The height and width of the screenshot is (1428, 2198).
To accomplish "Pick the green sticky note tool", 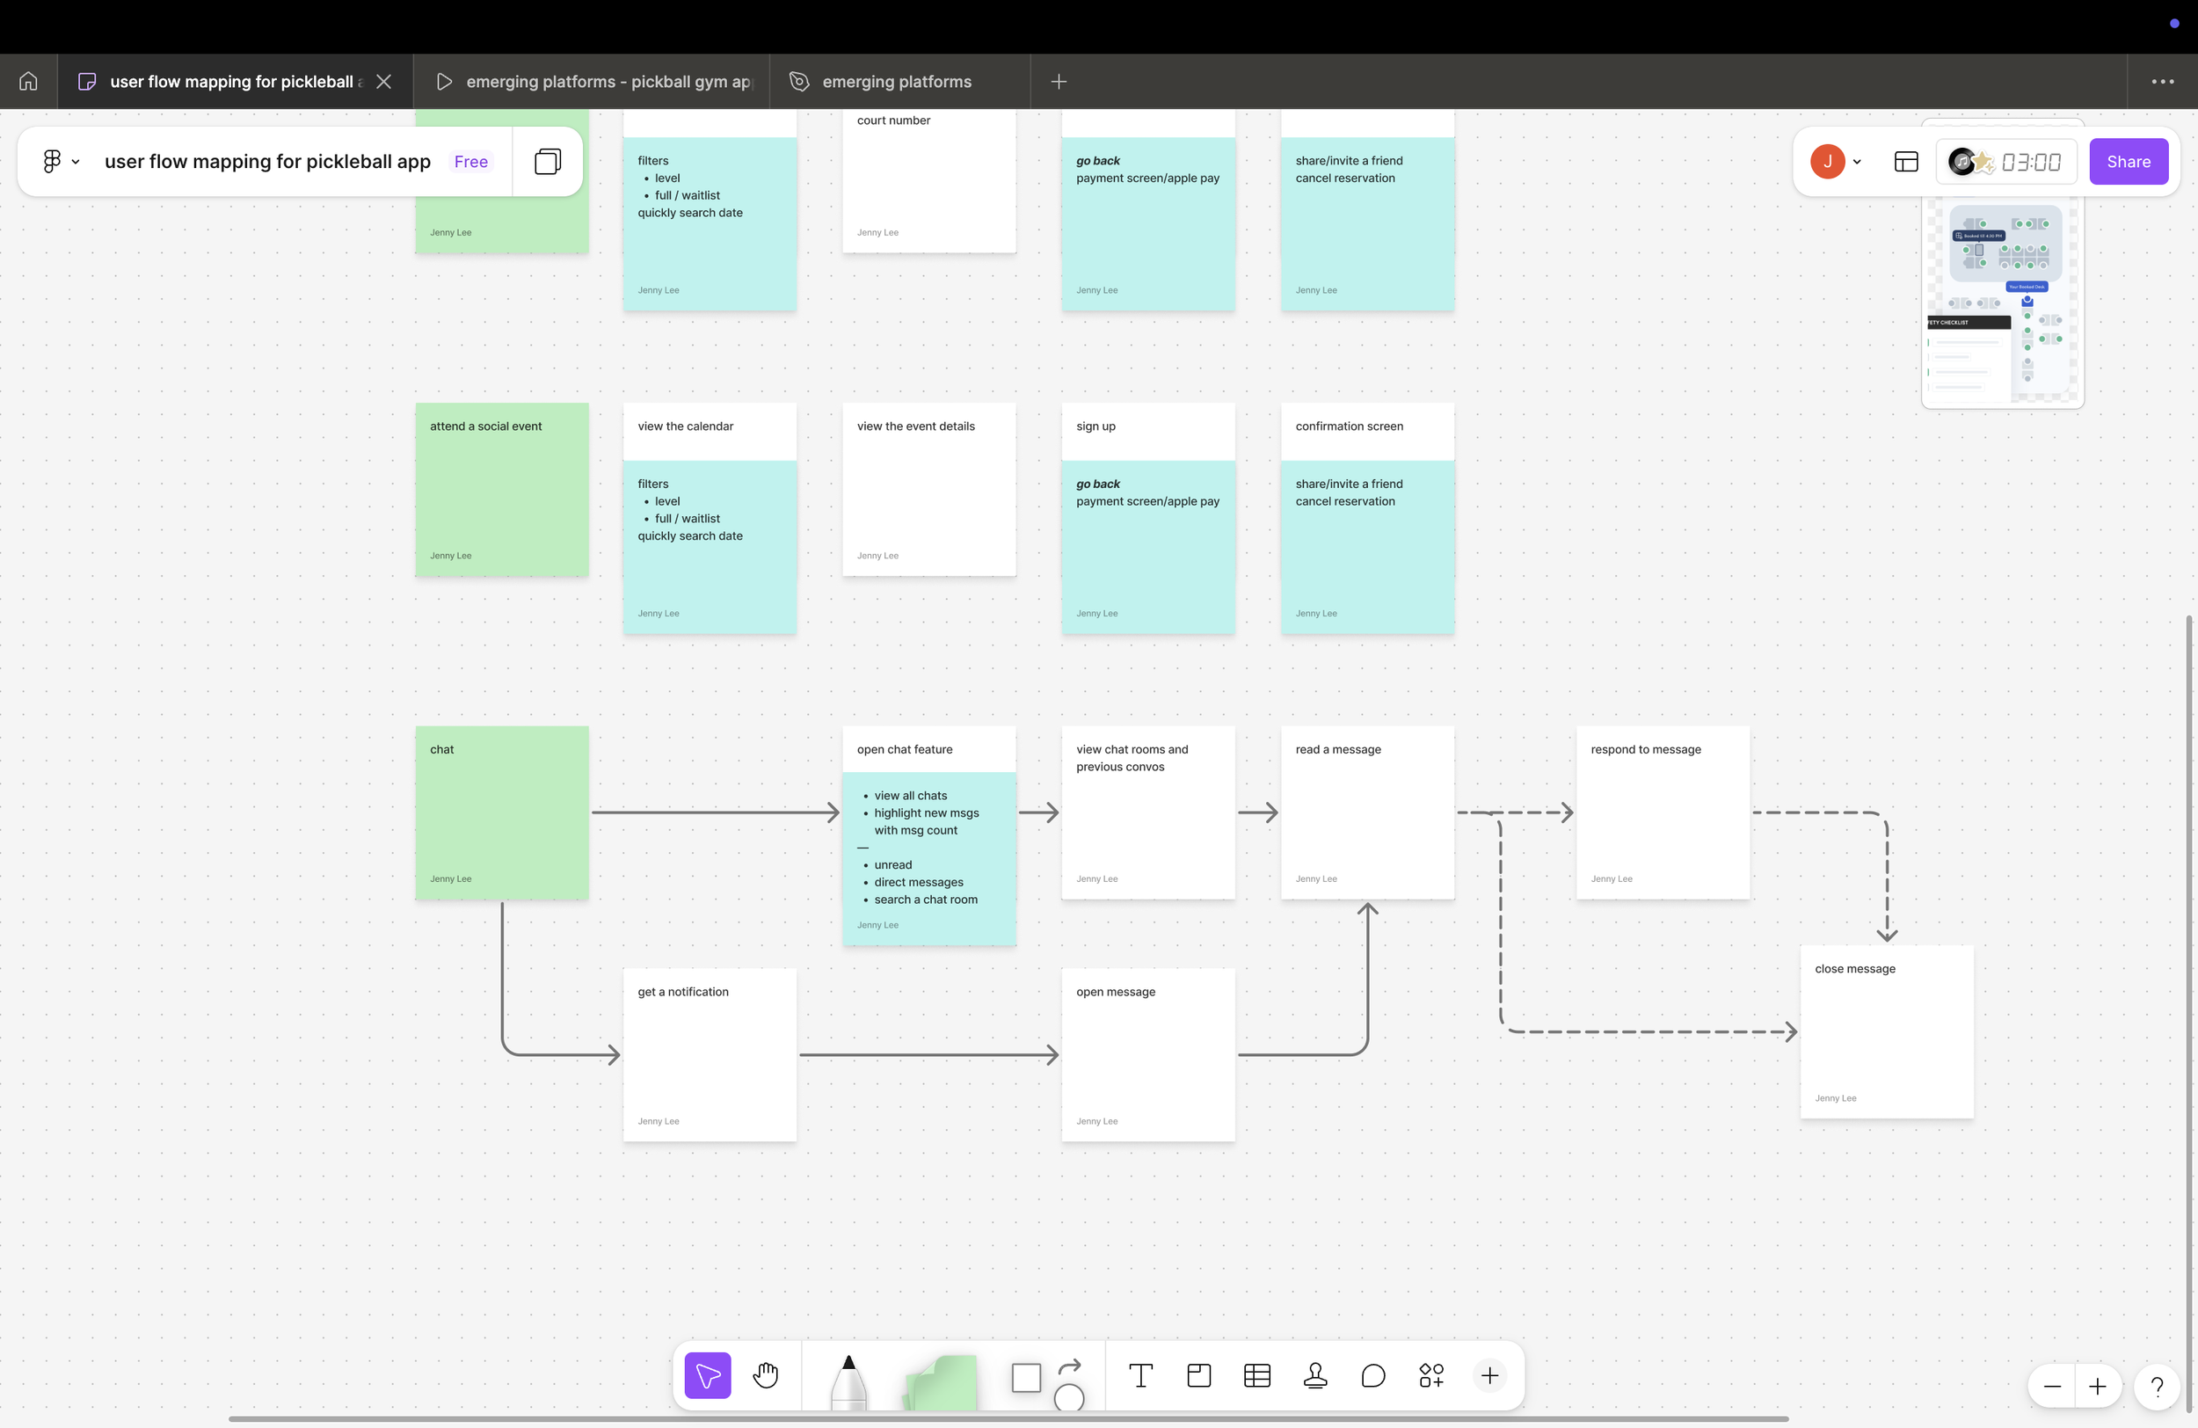I will click(x=942, y=1381).
